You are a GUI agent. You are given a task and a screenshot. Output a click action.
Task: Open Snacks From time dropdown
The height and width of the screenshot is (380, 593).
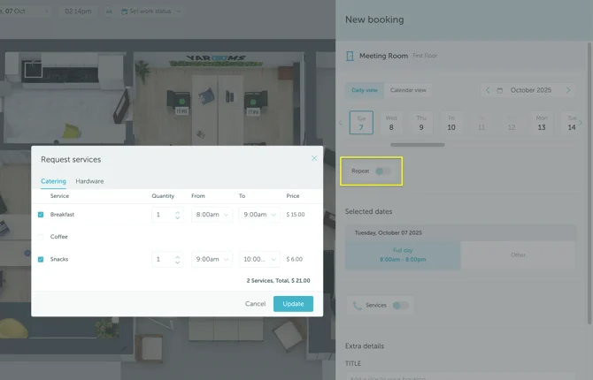tap(212, 259)
